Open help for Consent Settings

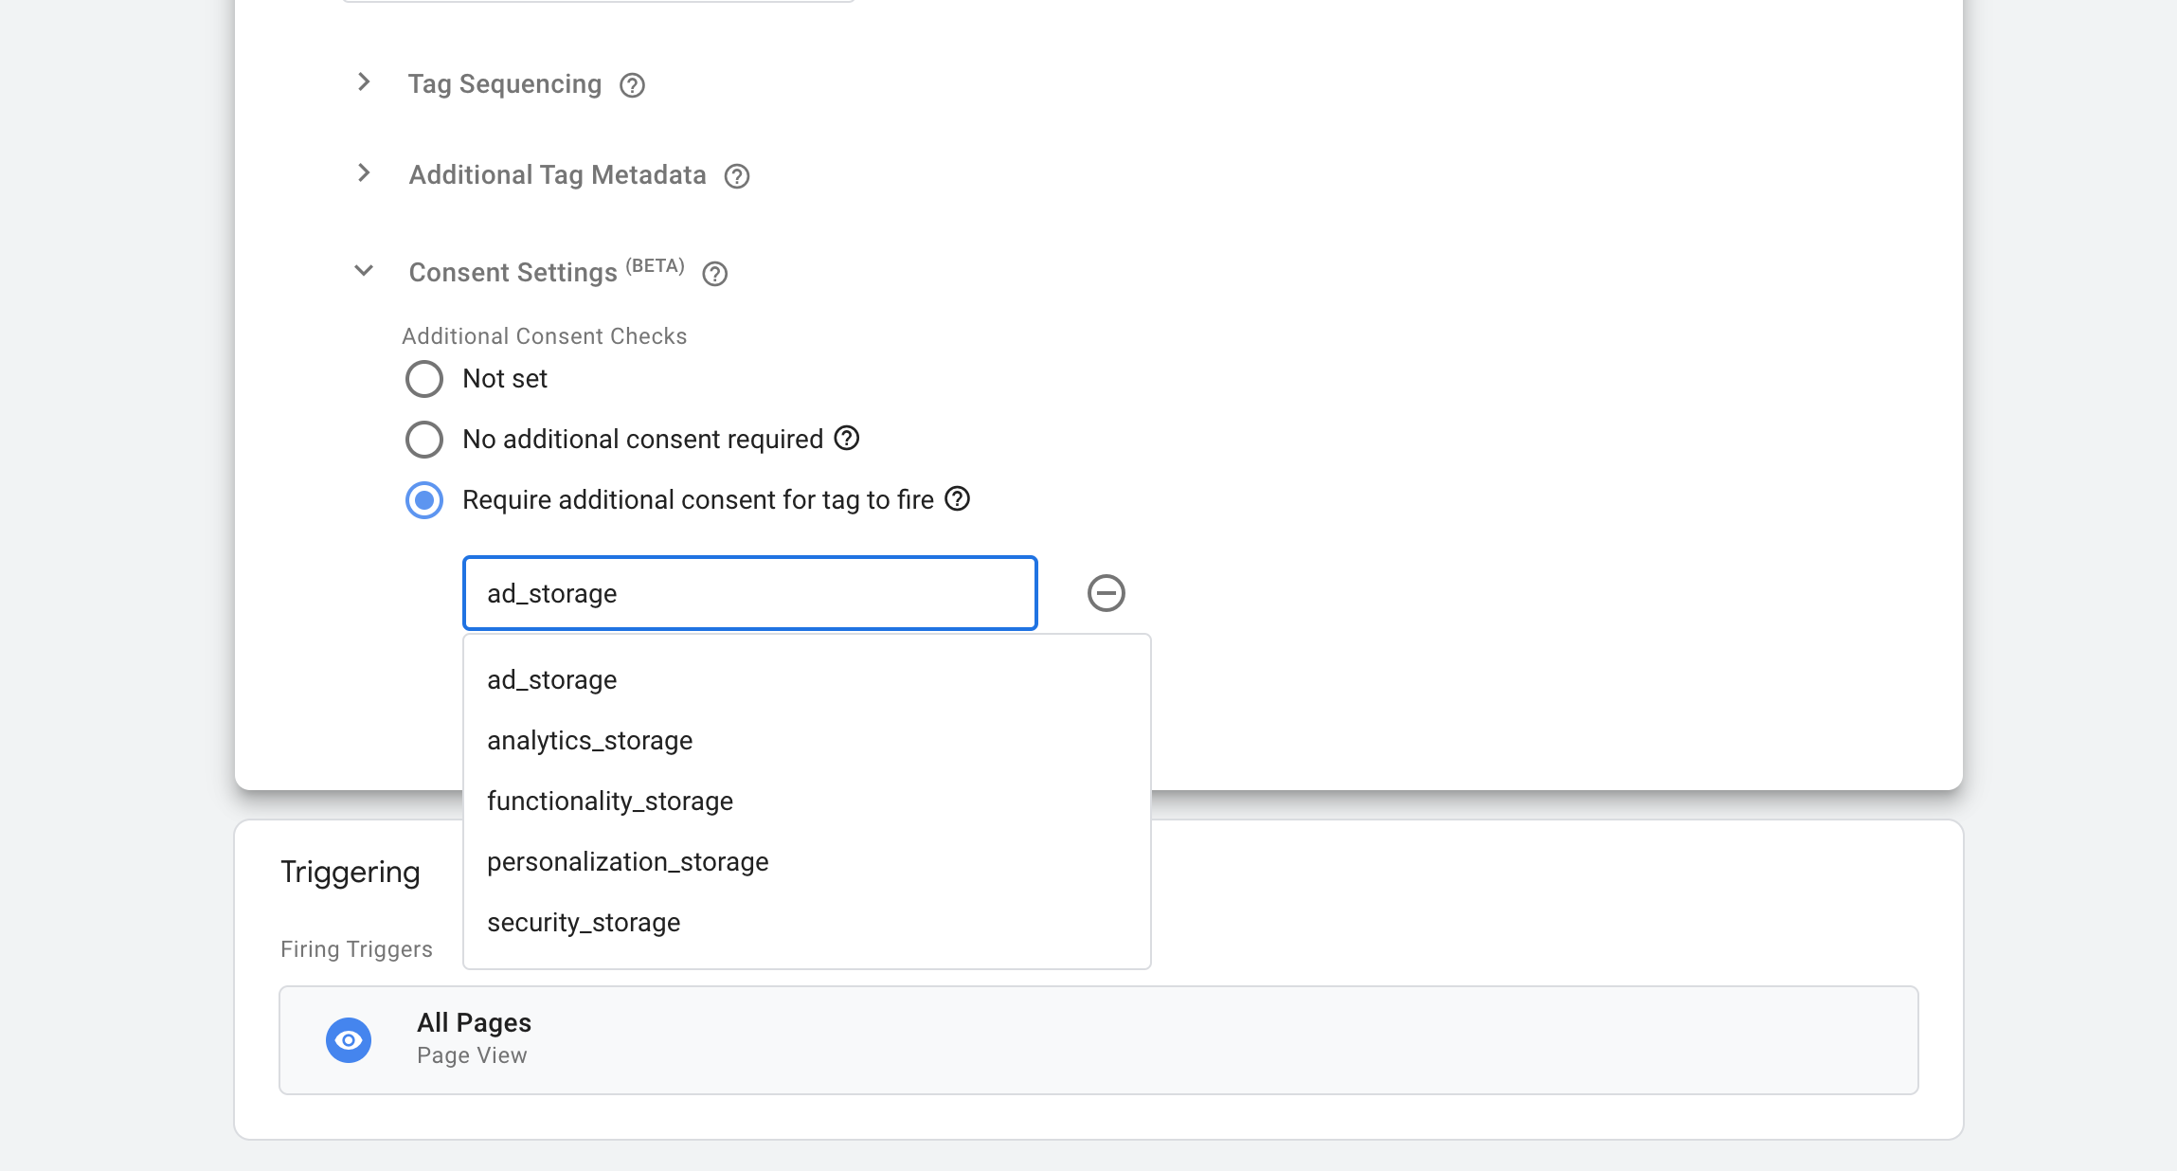[x=714, y=274]
